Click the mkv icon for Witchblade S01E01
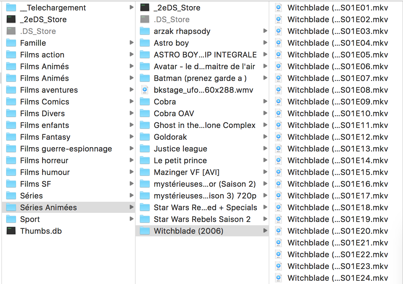 [278, 8]
